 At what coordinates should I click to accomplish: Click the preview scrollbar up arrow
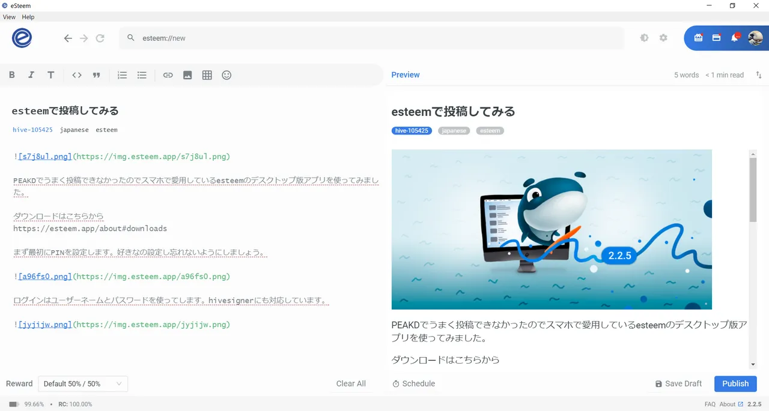click(753, 154)
